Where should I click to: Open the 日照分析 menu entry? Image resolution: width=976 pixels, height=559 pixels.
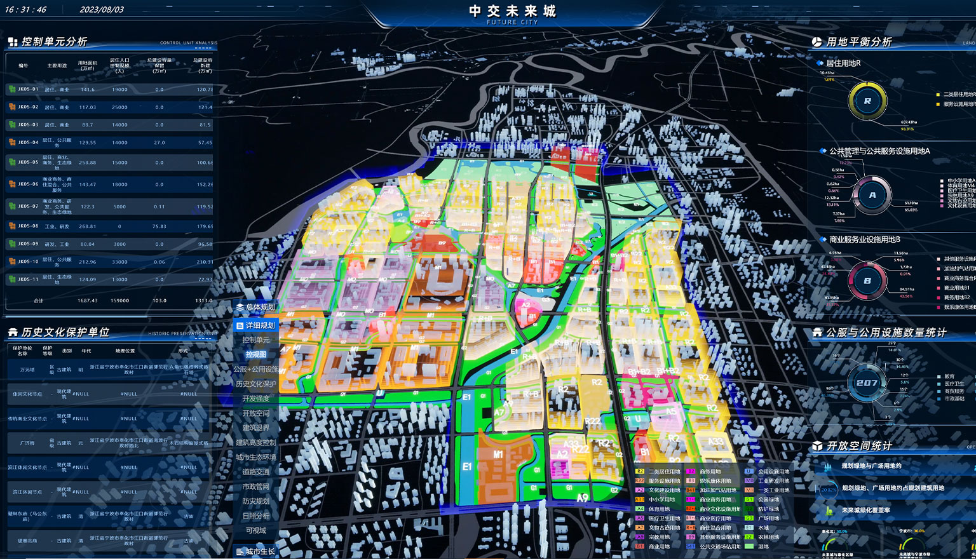click(x=255, y=516)
